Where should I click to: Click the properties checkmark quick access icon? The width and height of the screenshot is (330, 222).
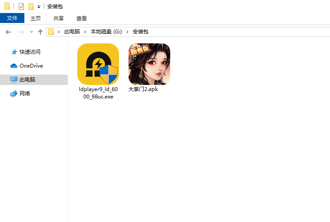(x=21, y=7)
